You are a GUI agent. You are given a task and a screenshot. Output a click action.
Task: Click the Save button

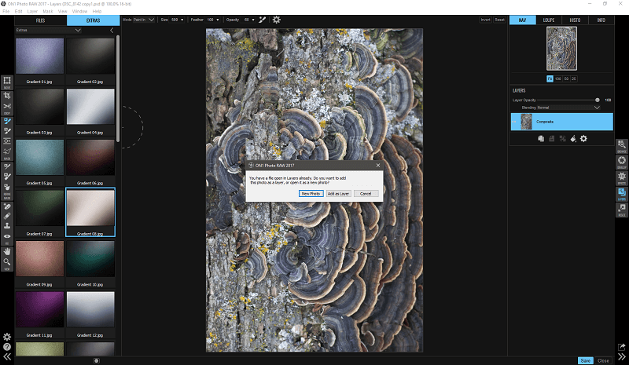(585, 360)
